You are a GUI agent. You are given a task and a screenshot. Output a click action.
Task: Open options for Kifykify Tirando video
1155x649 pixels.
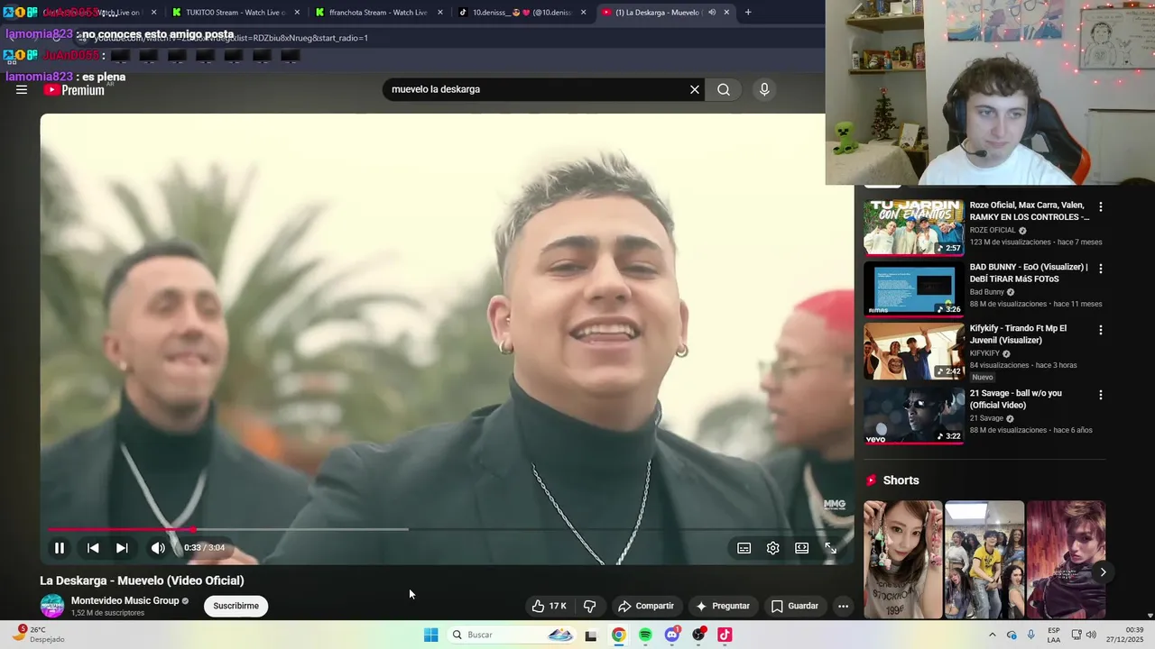pos(1100,330)
